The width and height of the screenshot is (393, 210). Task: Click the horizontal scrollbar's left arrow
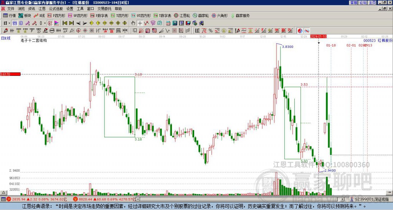pyautogui.click(x=138, y=199)
